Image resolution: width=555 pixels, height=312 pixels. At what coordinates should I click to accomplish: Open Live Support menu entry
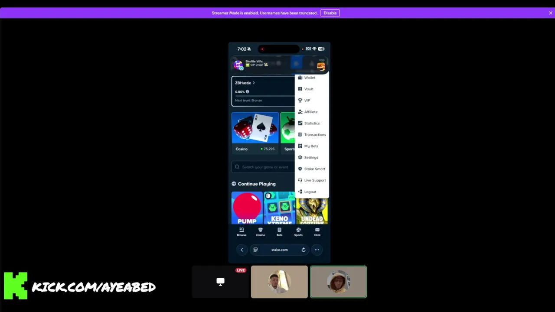click(312, 180)
